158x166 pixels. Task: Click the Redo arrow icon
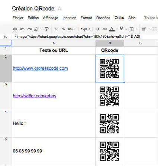[29, 29]
